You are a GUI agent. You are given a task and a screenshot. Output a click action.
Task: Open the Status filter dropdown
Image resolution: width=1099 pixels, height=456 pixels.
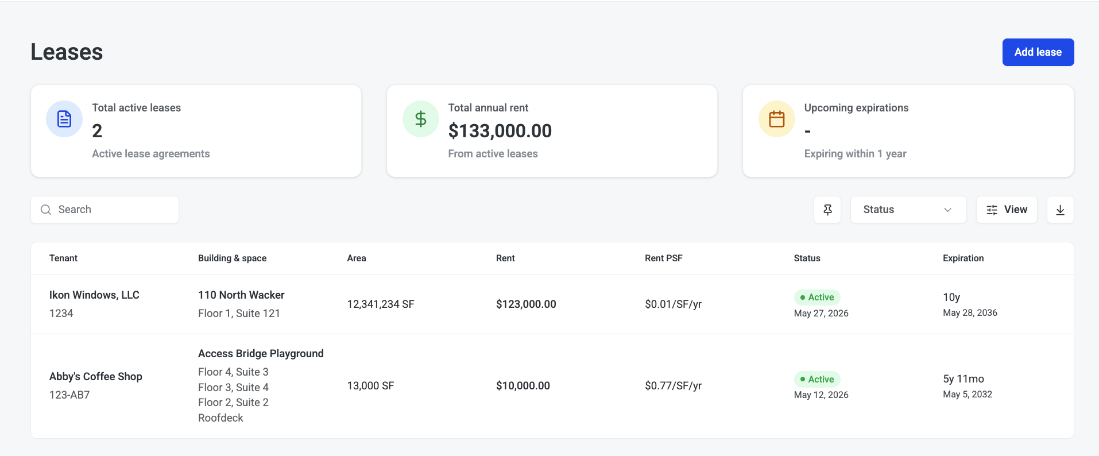tap(908, 210)
